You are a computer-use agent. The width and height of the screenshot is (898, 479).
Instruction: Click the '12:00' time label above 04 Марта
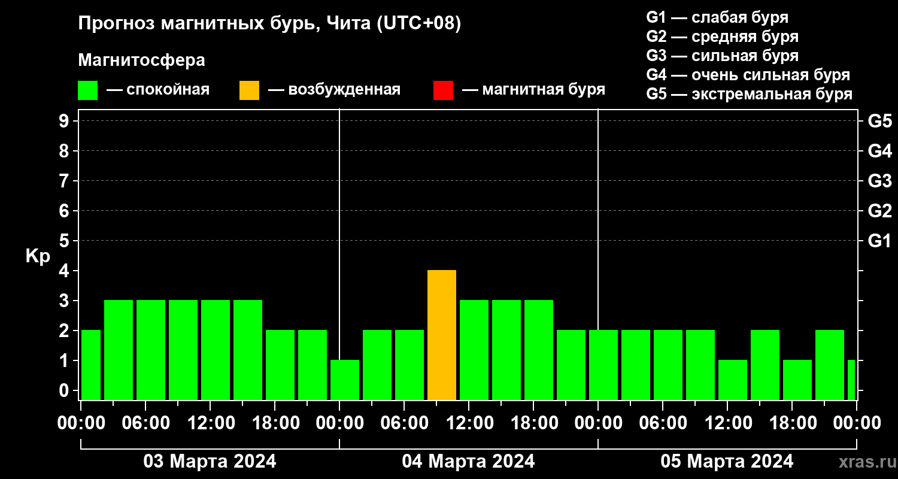[x=469, y=423]
